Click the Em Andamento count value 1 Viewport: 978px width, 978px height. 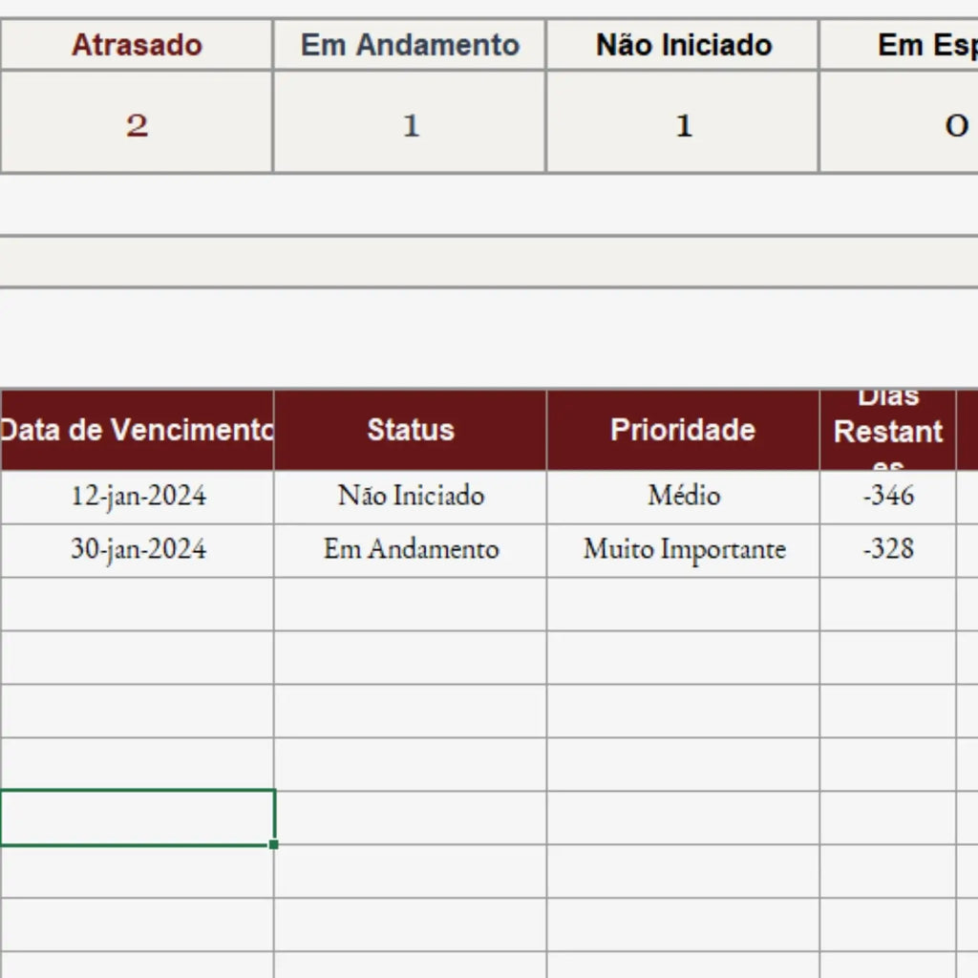410,122
